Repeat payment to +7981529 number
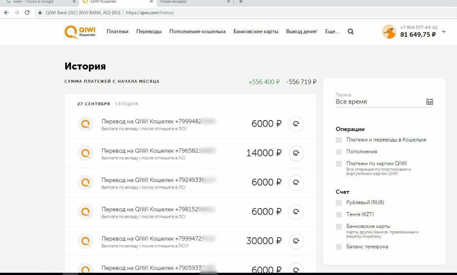The width and height of the screenshot is (457, 275). pyautogui.click(x=296, y=212)
